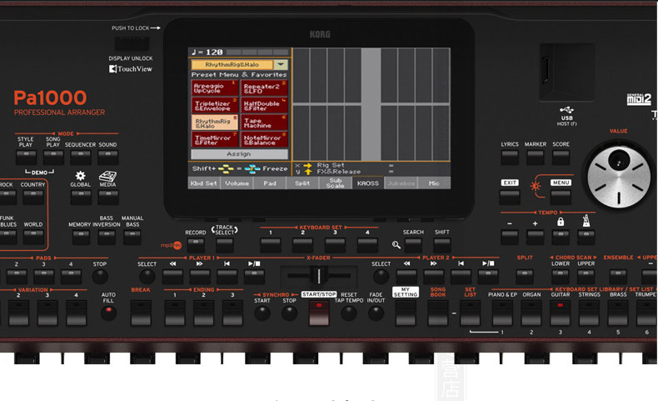
Task: Fast forward Player 1
Action: pos(200,277)
